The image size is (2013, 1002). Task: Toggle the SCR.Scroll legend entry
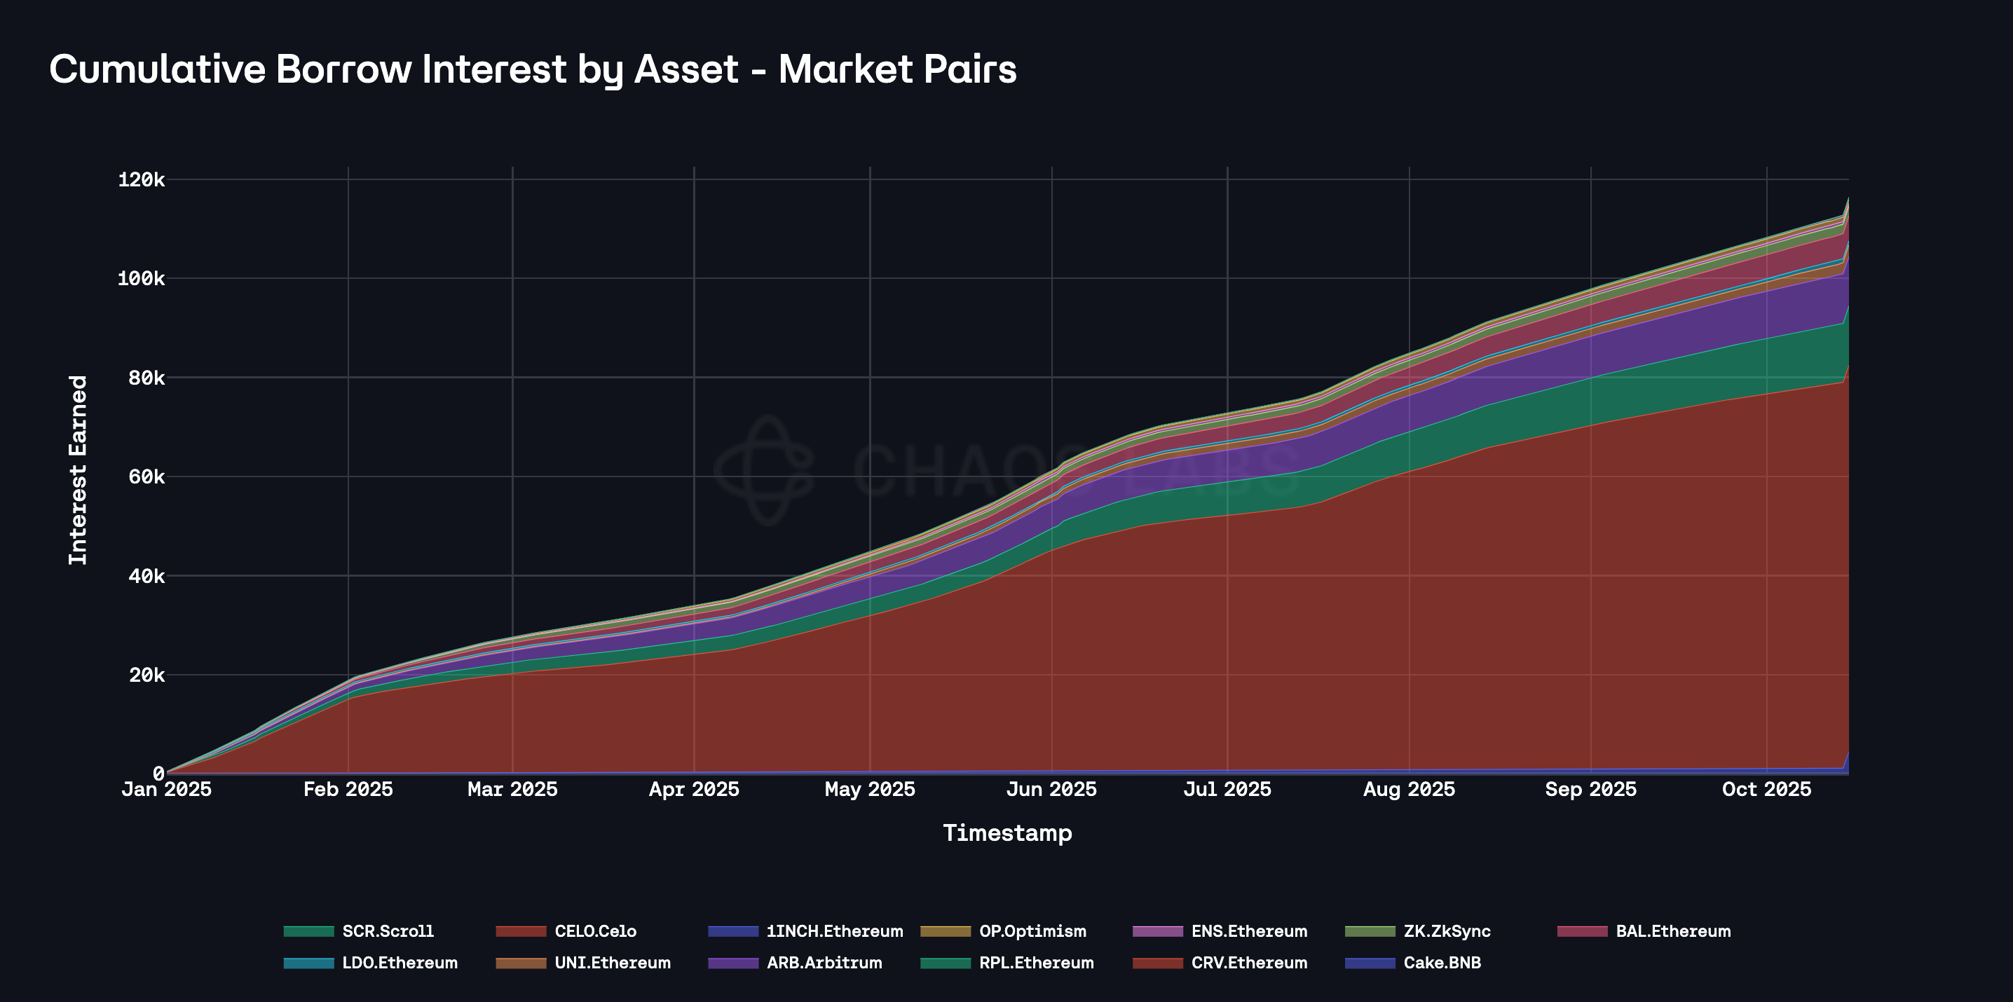(x=387, y=931)
